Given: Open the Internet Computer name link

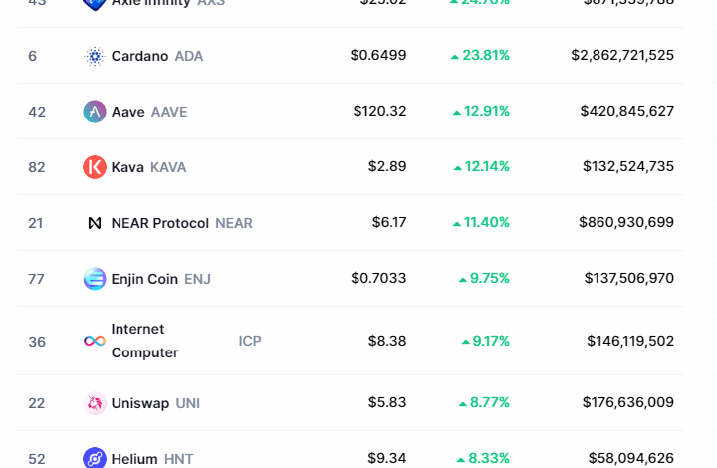Looking at the screenshot, I should [x=144, y=341].
